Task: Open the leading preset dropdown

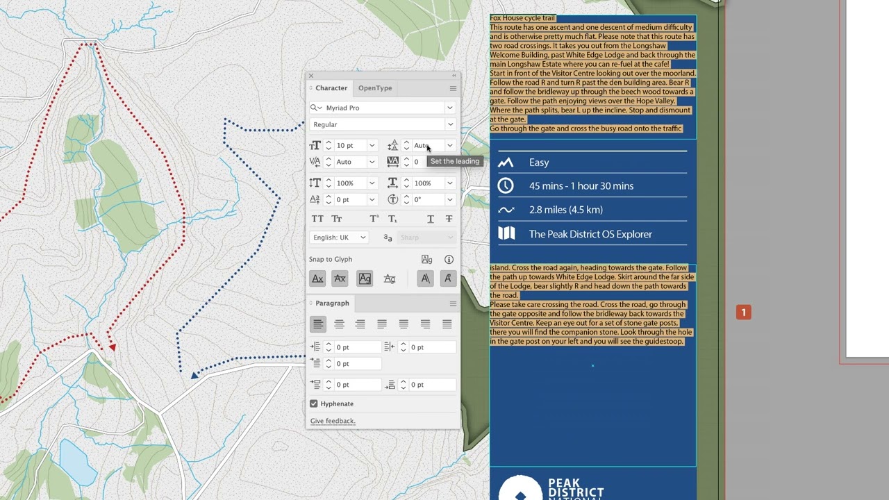Action: 450,145
